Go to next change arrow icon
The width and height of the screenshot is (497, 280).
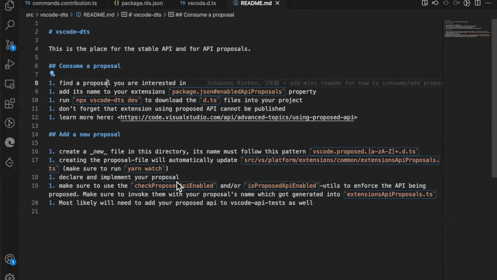click(x=456, y=3)
